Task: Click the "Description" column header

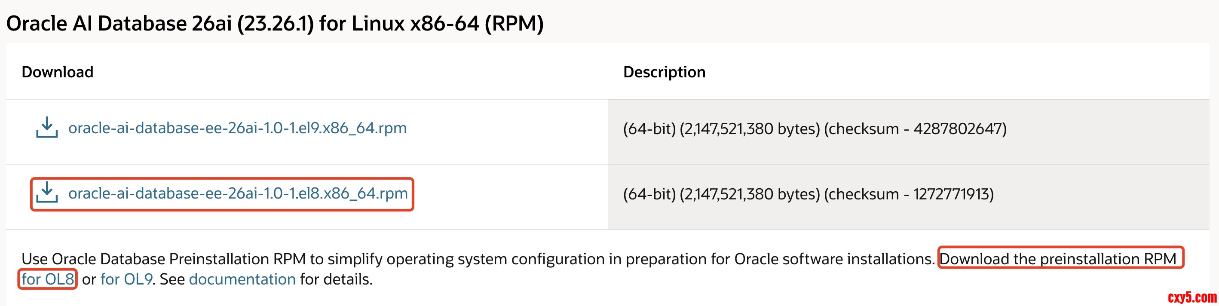Action: coord(664,72)
